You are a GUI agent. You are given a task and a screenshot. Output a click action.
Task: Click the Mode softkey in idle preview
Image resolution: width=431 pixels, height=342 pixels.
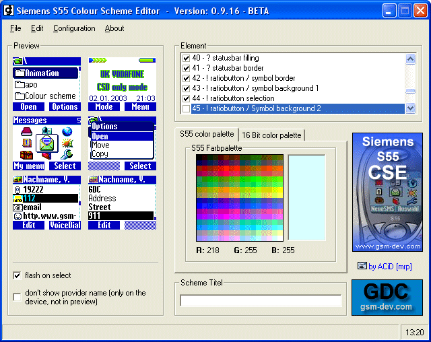click(104, 107)
